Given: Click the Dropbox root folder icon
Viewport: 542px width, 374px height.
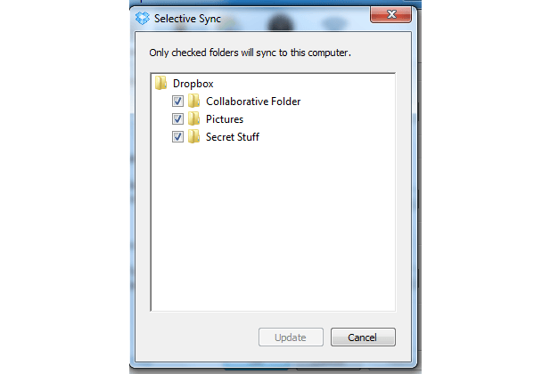Looking at the screenshot, I should [x=160, y=84].
